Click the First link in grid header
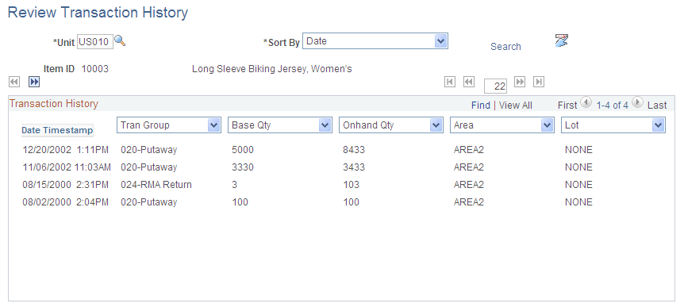This screenshot has width=684, height=307. (x=567, y=105)
